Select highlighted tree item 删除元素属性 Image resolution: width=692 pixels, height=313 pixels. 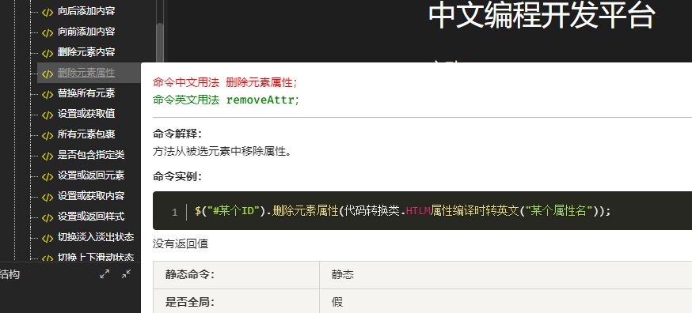[x=86, y=73]
